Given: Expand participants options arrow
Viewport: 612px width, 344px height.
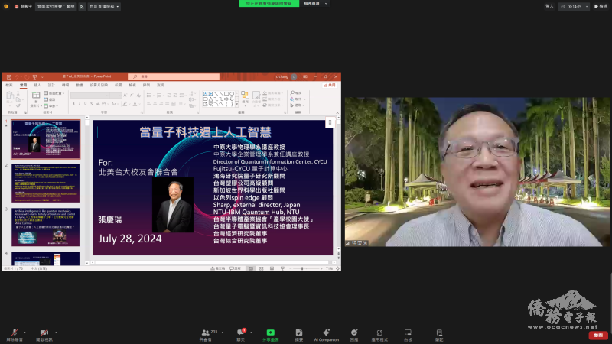Looking at the screenshot, I should [223, 333].
